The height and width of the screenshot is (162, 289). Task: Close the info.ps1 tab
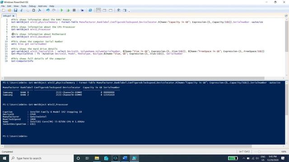tap(13, 16)
